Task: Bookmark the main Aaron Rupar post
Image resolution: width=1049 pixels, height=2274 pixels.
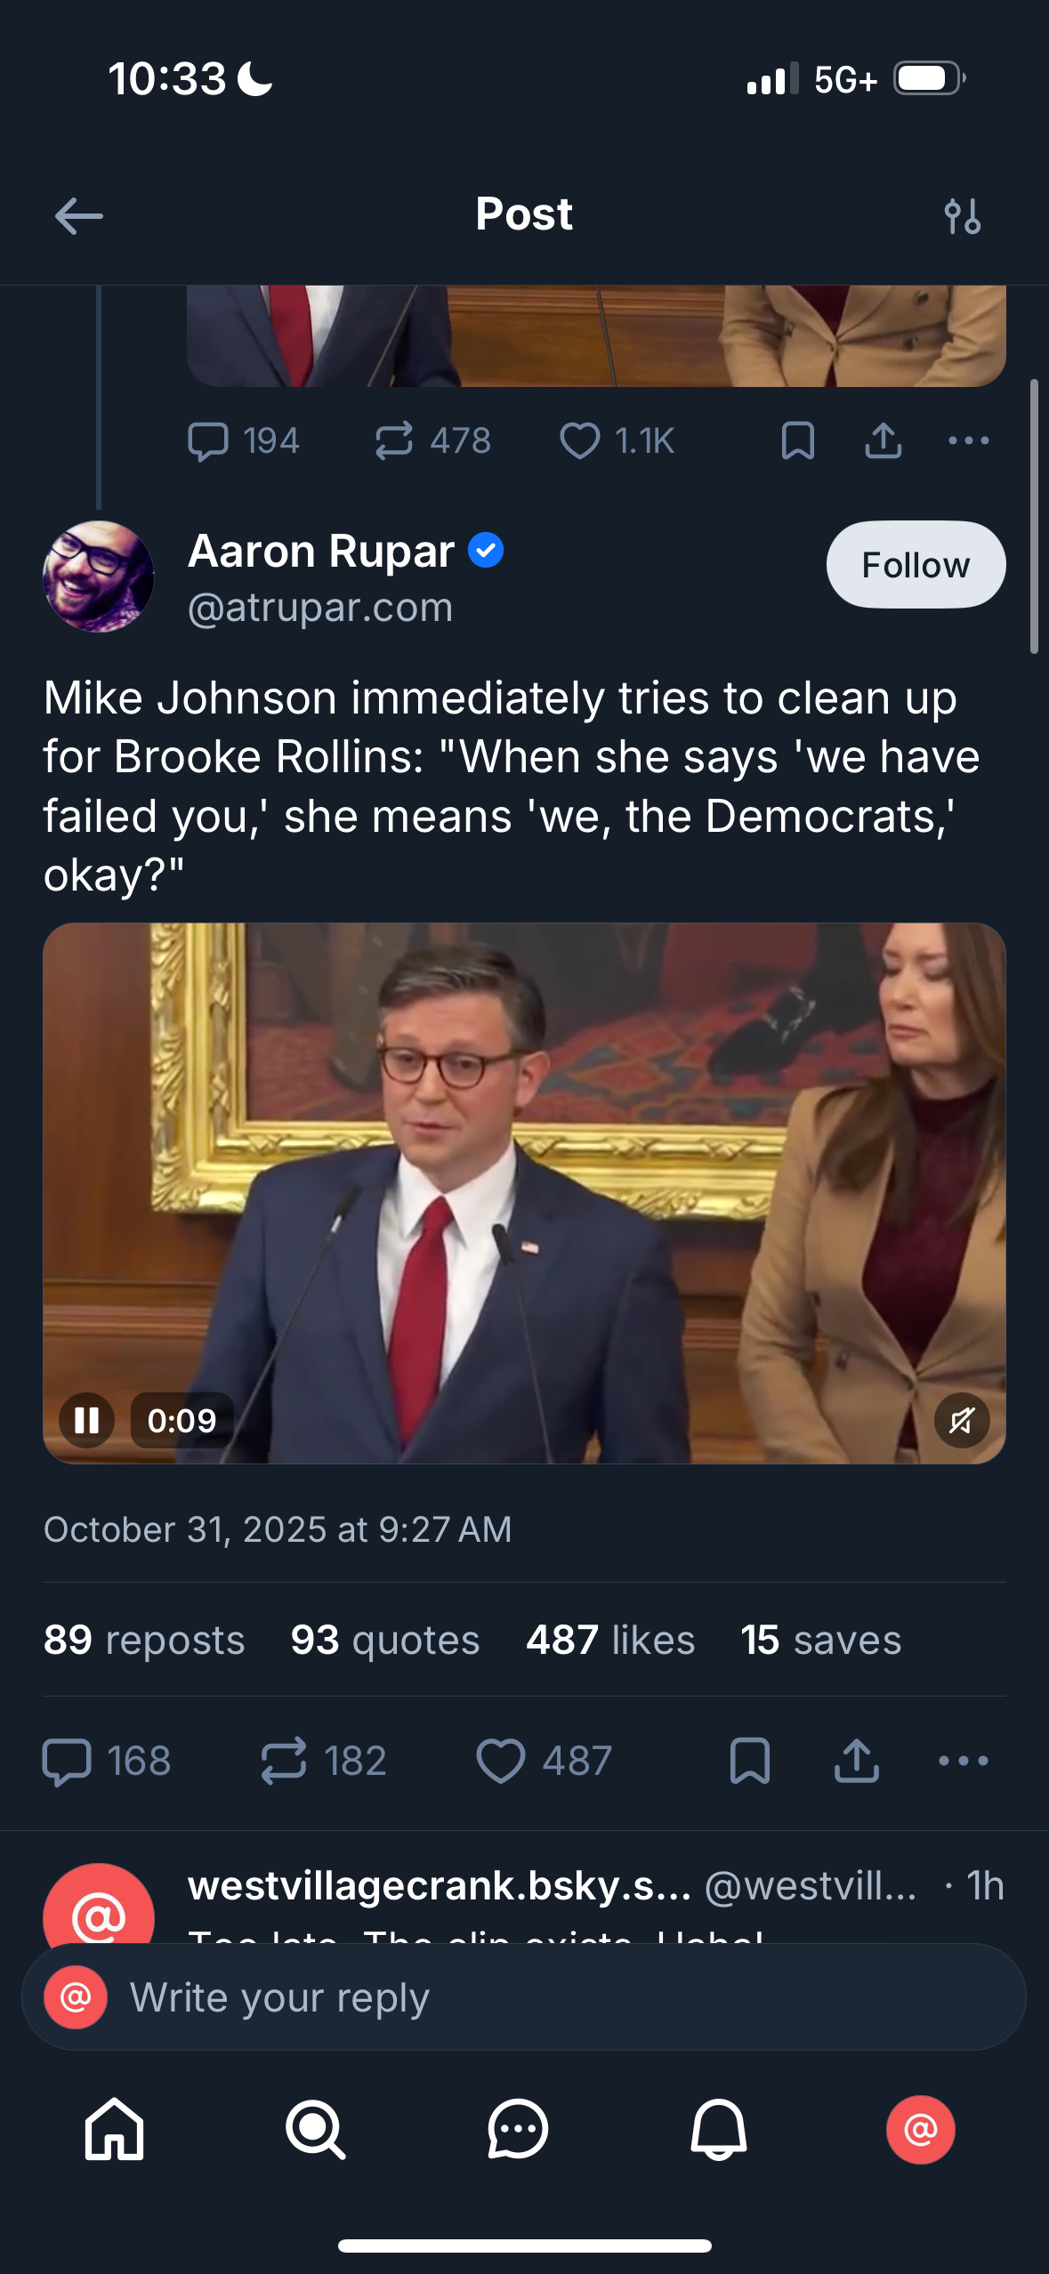Action: click(749, 1762)
